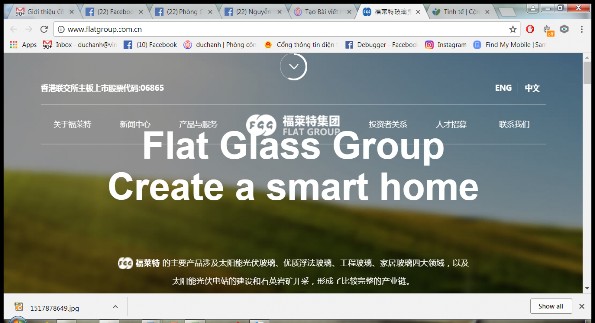
Task: Click the Windows Start button
Action: click(x=19, y=320)
